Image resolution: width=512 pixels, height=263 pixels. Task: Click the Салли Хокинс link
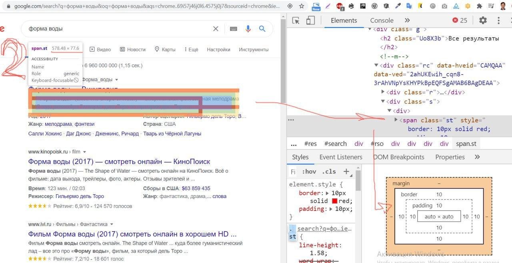(45, 133)
